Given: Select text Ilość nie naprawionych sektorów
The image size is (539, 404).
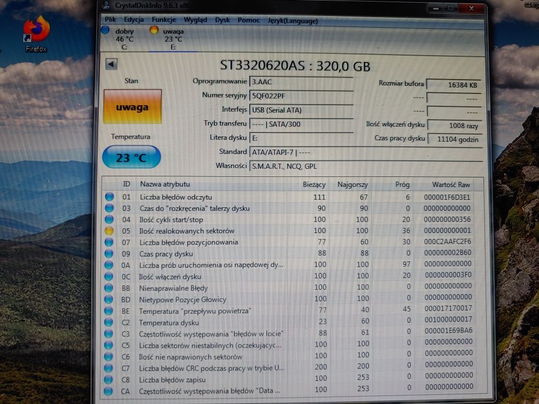Looking at the screenshot, I should tap(190, 357).
